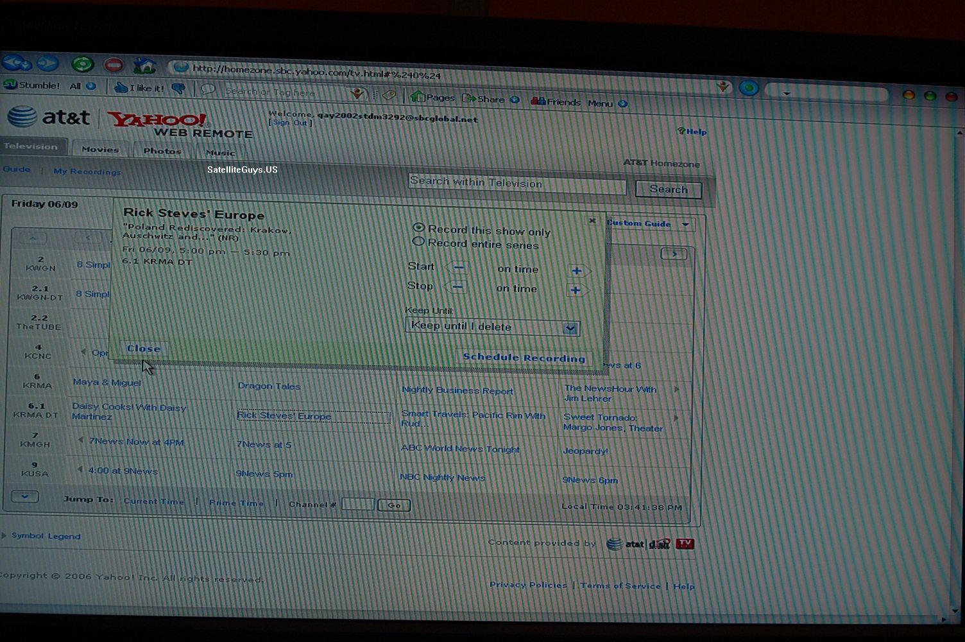Reload the page with the green refresh icon
This screenshot has width=965, height=642.
coord(82,64)
